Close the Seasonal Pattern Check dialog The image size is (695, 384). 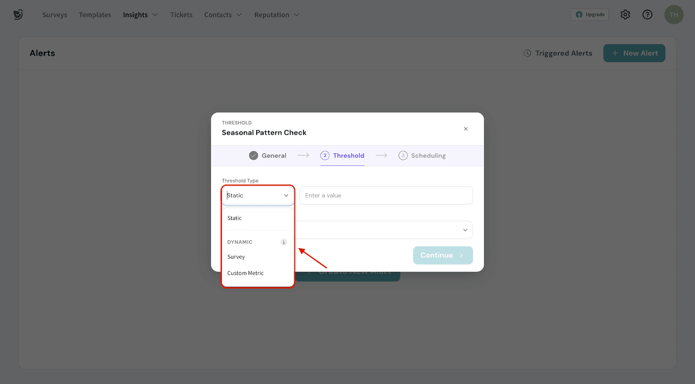click(466, 129)
